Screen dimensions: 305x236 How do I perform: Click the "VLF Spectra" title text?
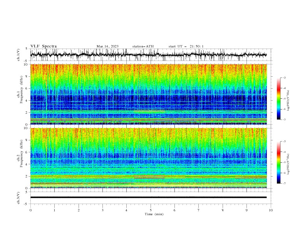tap(44, 46)
